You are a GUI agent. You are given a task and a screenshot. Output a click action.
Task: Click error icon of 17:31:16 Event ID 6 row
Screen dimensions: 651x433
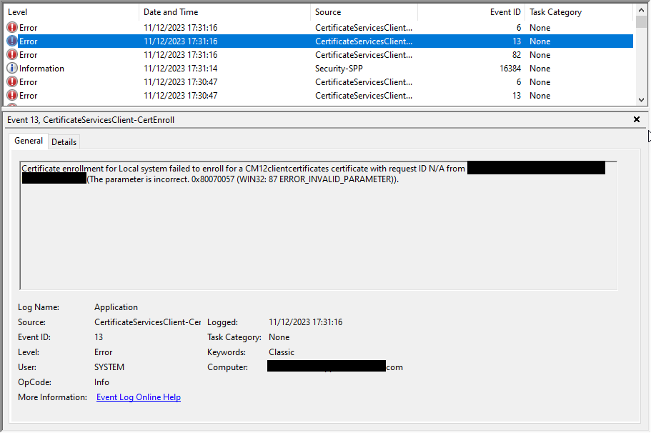pyautogui.click(x=12, y=27)
